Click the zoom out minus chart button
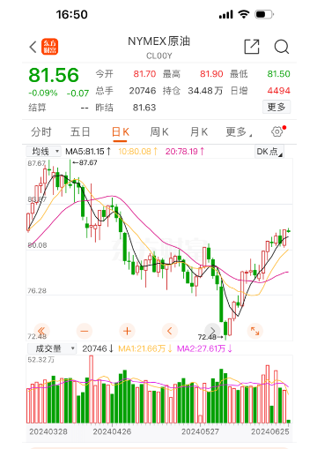 (85, 332)
